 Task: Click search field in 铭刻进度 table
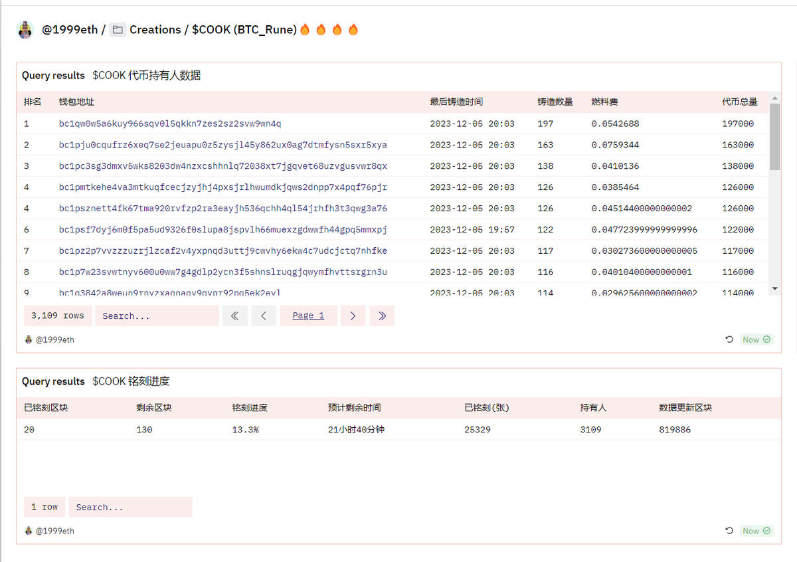pos(130,507)
